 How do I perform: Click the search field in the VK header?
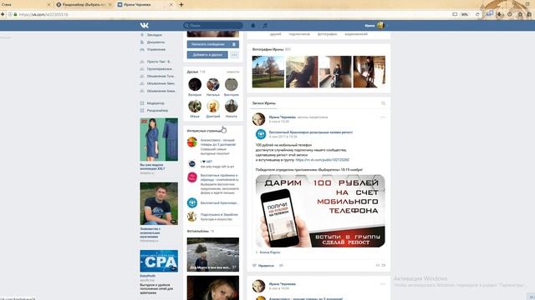213,26
